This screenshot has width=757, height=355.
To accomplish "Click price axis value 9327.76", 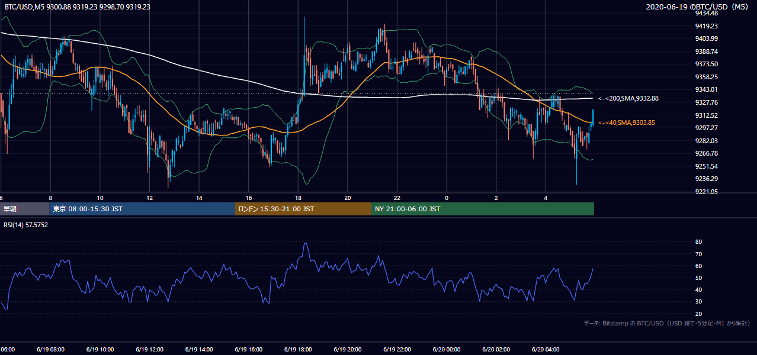I will click(707, 102).
